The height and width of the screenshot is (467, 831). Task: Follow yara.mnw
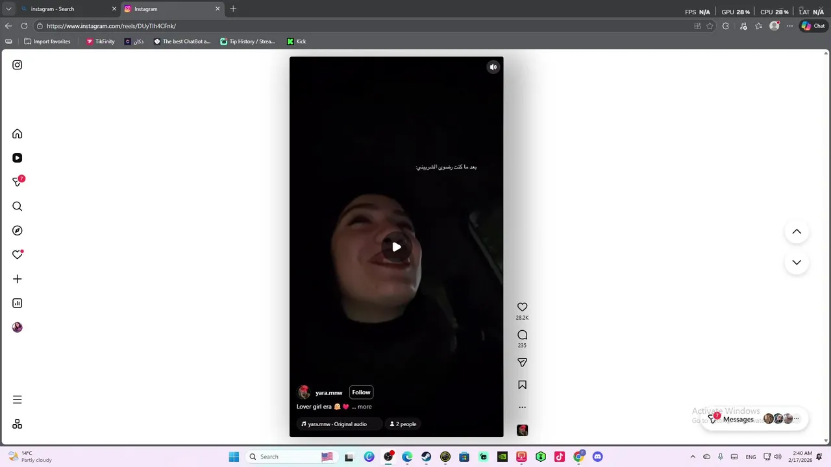point(361,392)
